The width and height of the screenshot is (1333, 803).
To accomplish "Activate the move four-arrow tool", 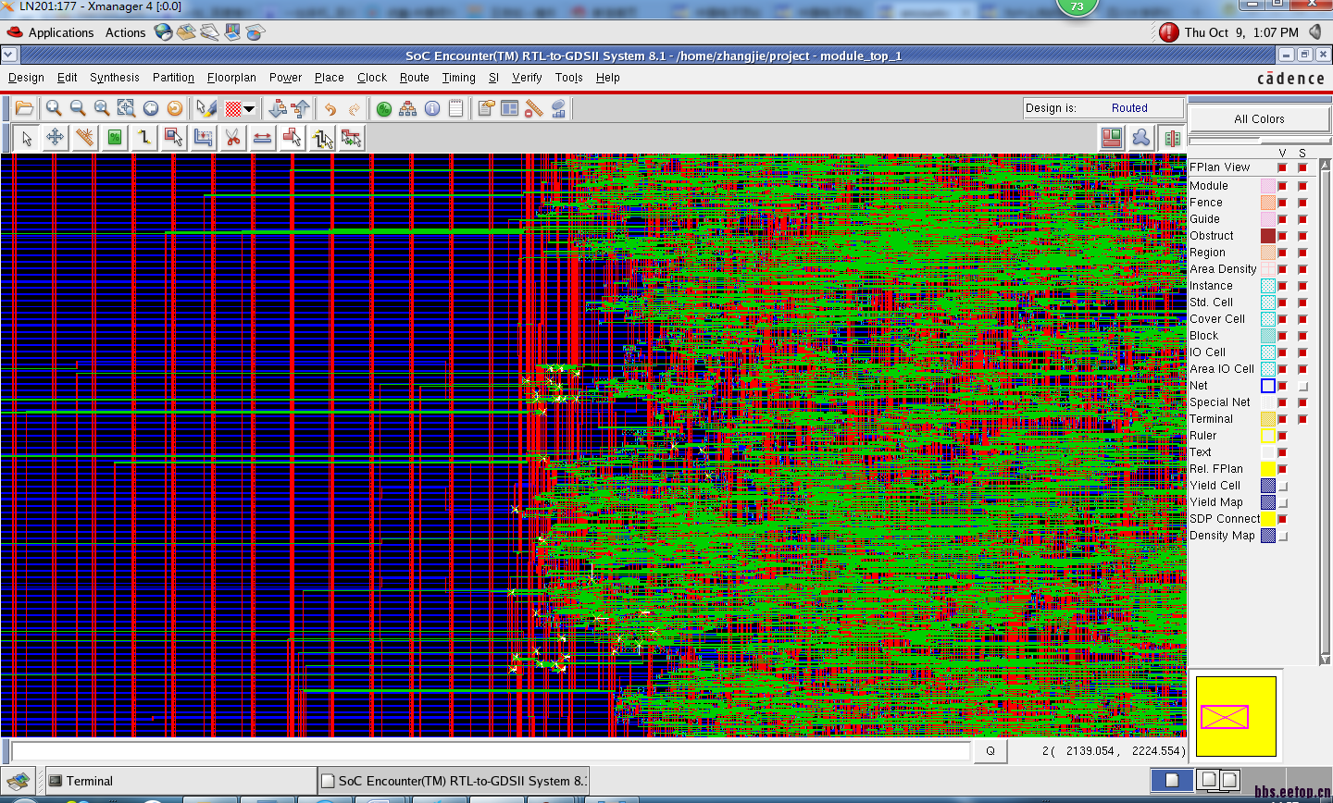I will pyautogui.click(x=56, y=138).
